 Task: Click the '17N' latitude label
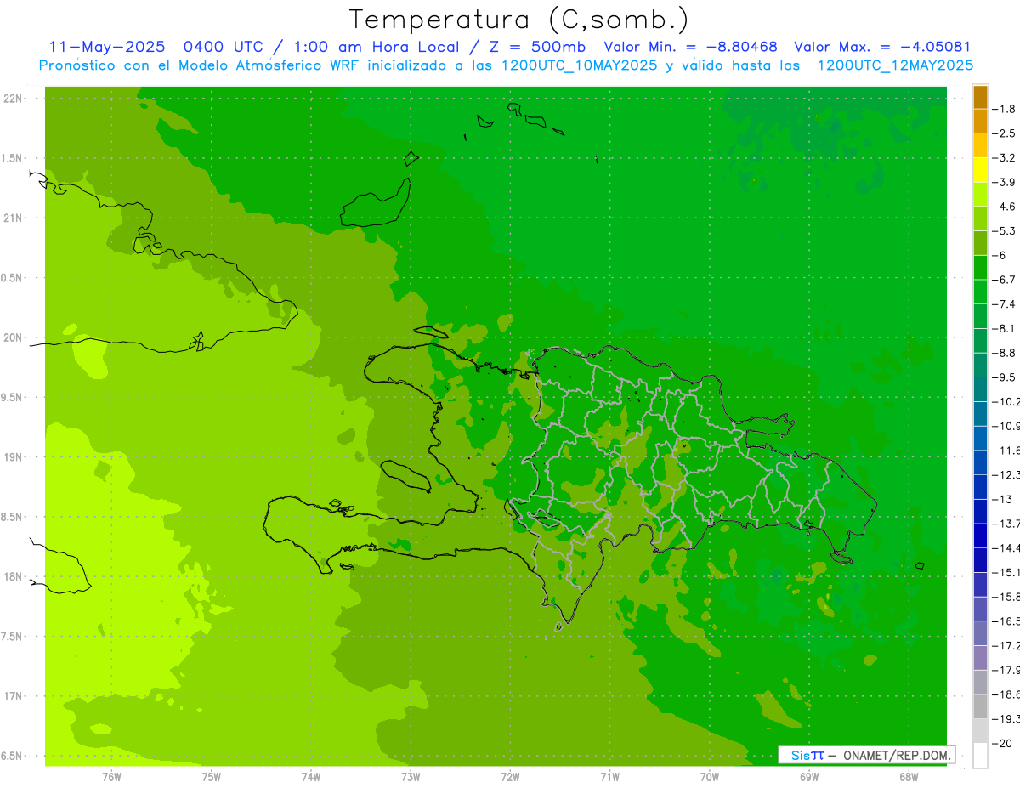coord(14,696)
